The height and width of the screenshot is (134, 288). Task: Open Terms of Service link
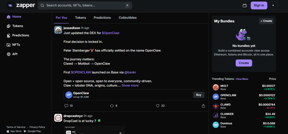pyautogui.click(x=16, y=127)
